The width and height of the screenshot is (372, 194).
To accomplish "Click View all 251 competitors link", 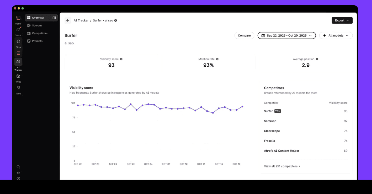I will pyautogui.click(x=282, y=166).
